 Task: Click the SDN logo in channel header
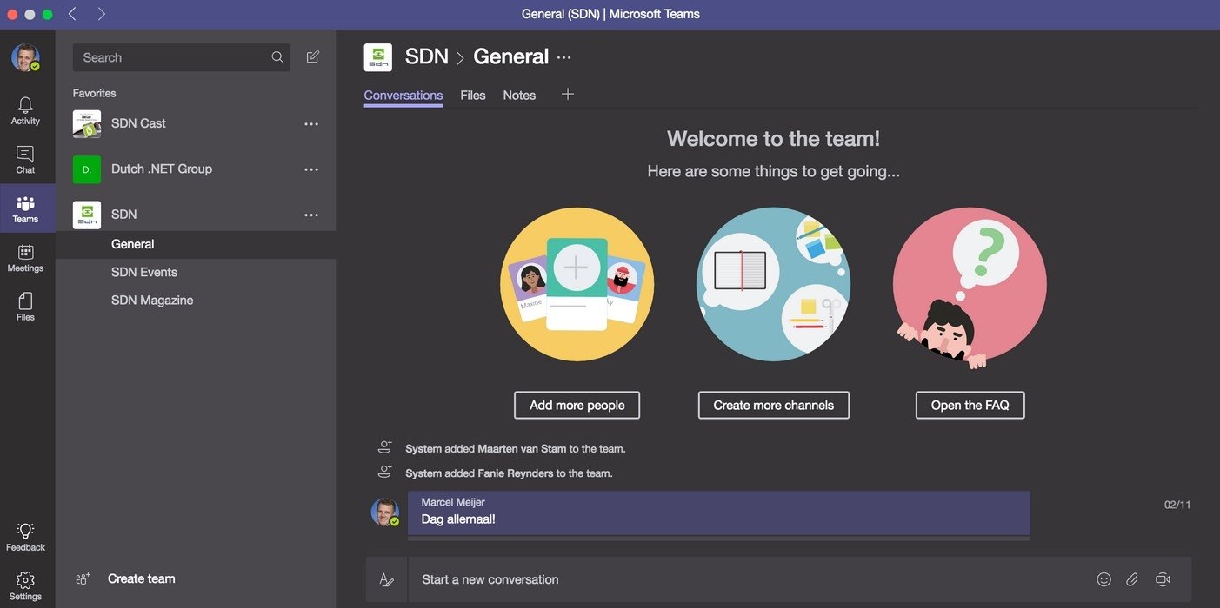pyautogui.click(x=377, y=57)
